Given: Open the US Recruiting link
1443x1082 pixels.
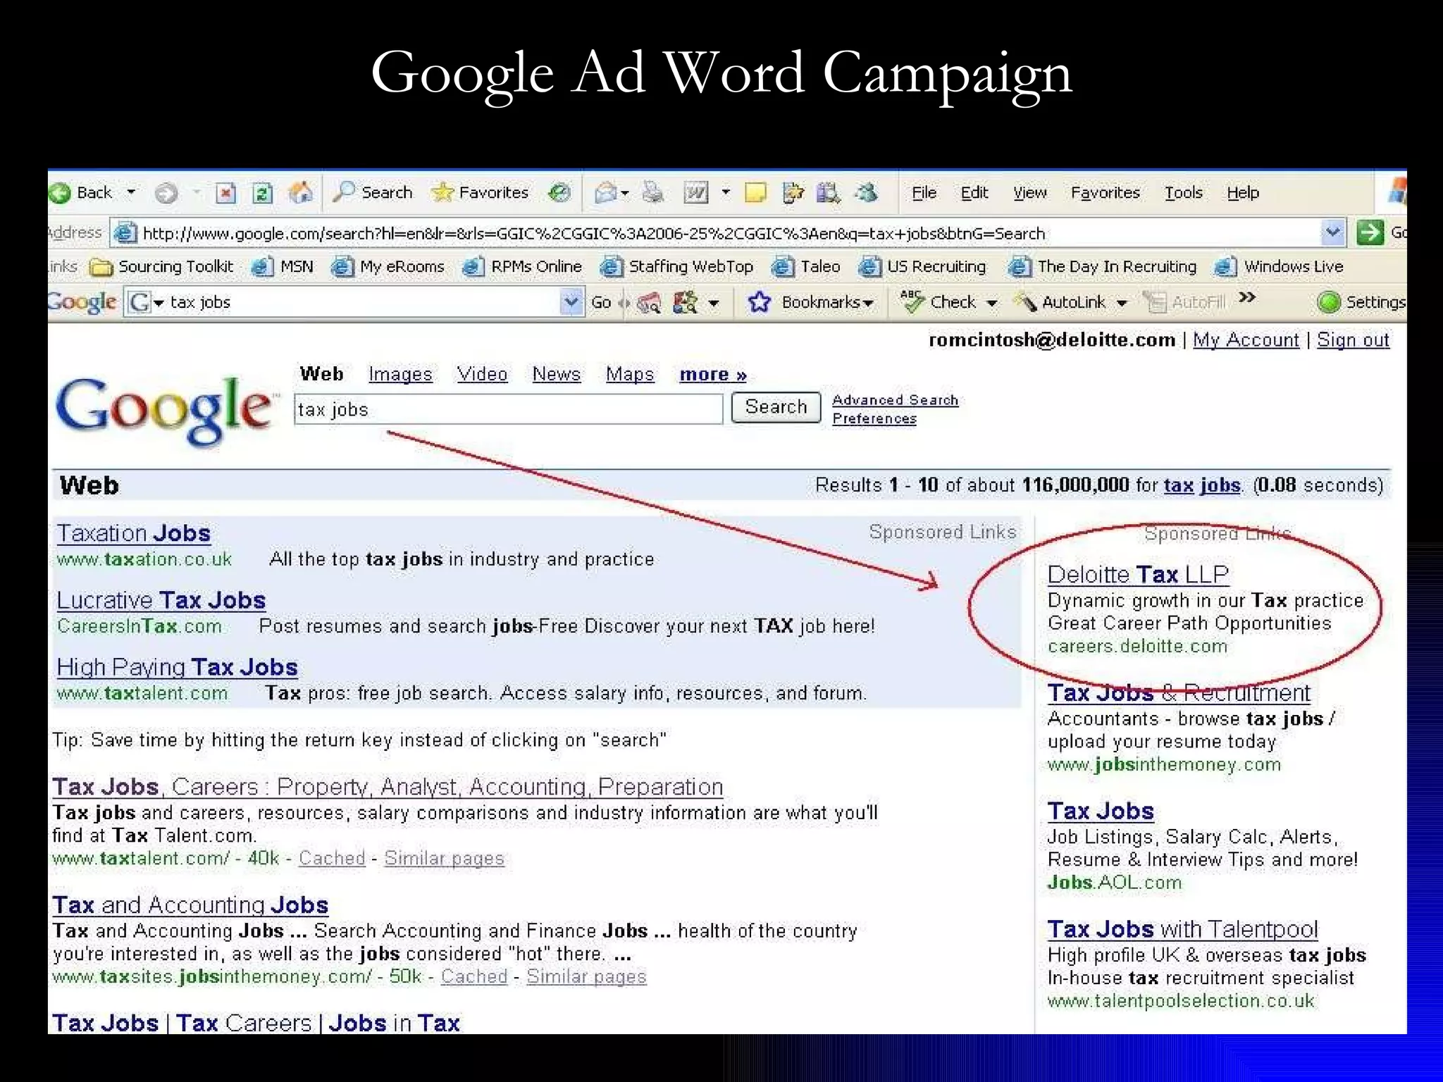Looking at the screenshot, I should click(922, 267).
